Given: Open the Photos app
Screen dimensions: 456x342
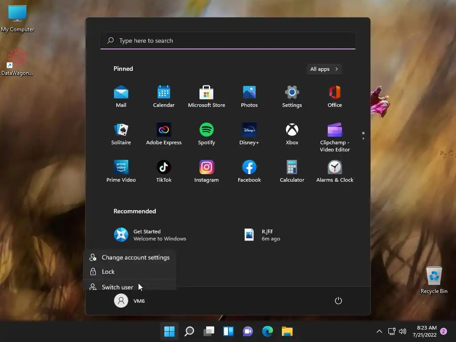Looking at the screenshot, I should 249,97.
